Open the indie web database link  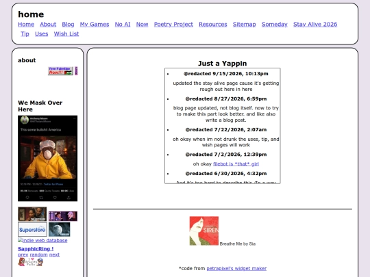tap(42, 241)
